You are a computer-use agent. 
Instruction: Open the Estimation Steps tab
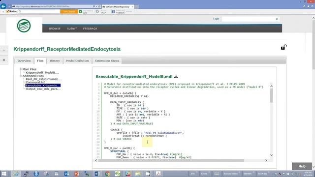(x=107, y=61)
